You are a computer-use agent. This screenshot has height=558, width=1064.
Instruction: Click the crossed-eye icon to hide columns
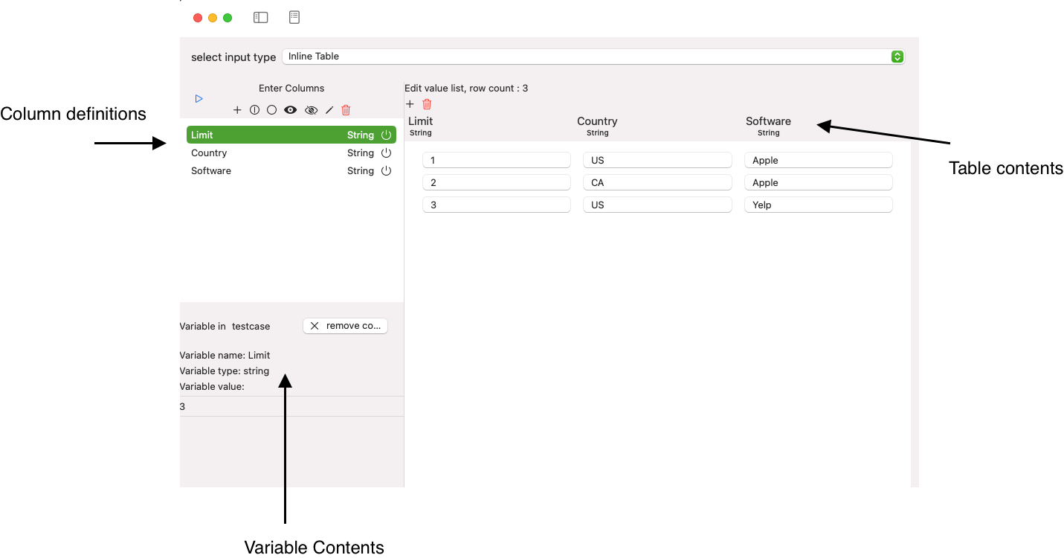311,109
